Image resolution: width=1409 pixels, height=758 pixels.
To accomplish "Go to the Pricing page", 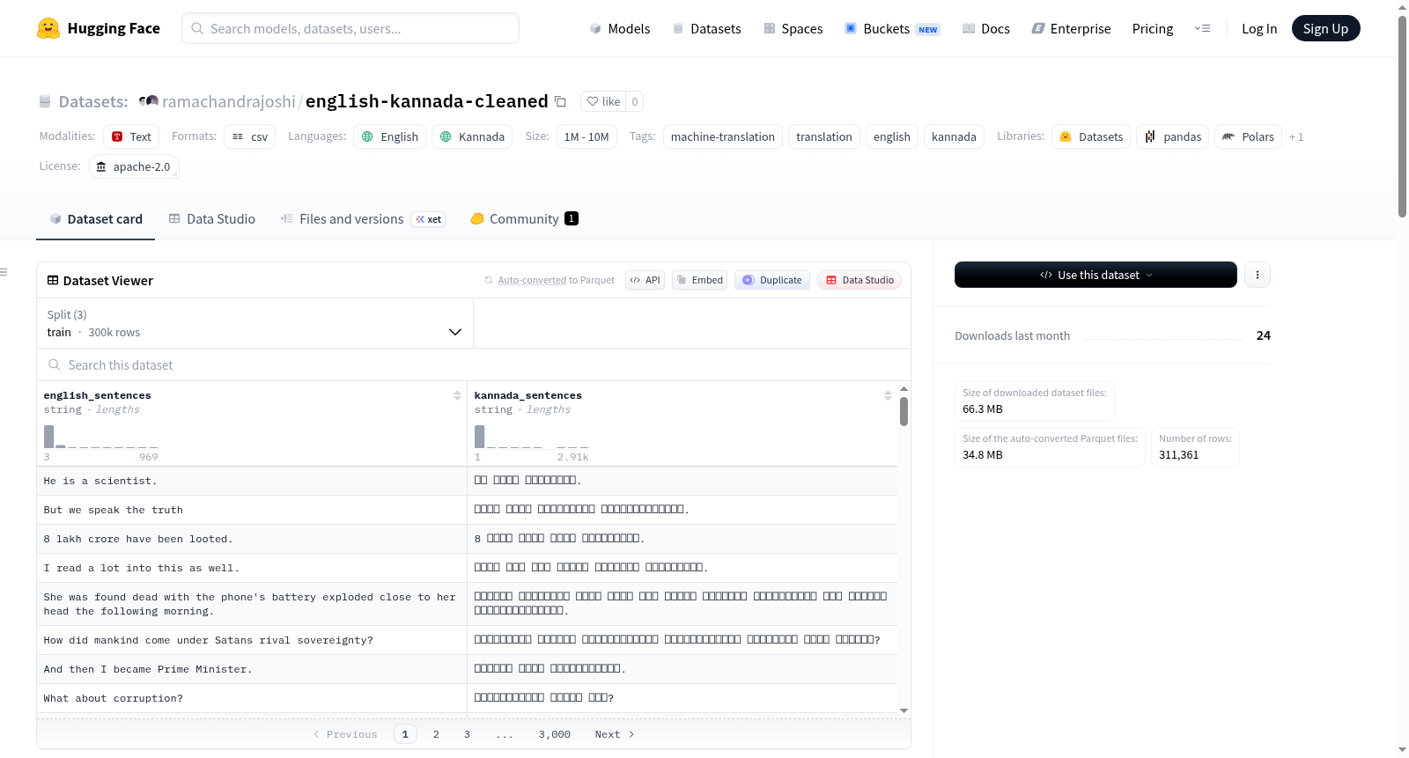I will [x=1153, y=29].
